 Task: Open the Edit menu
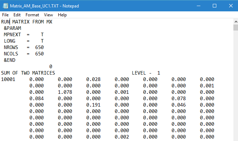17,15
